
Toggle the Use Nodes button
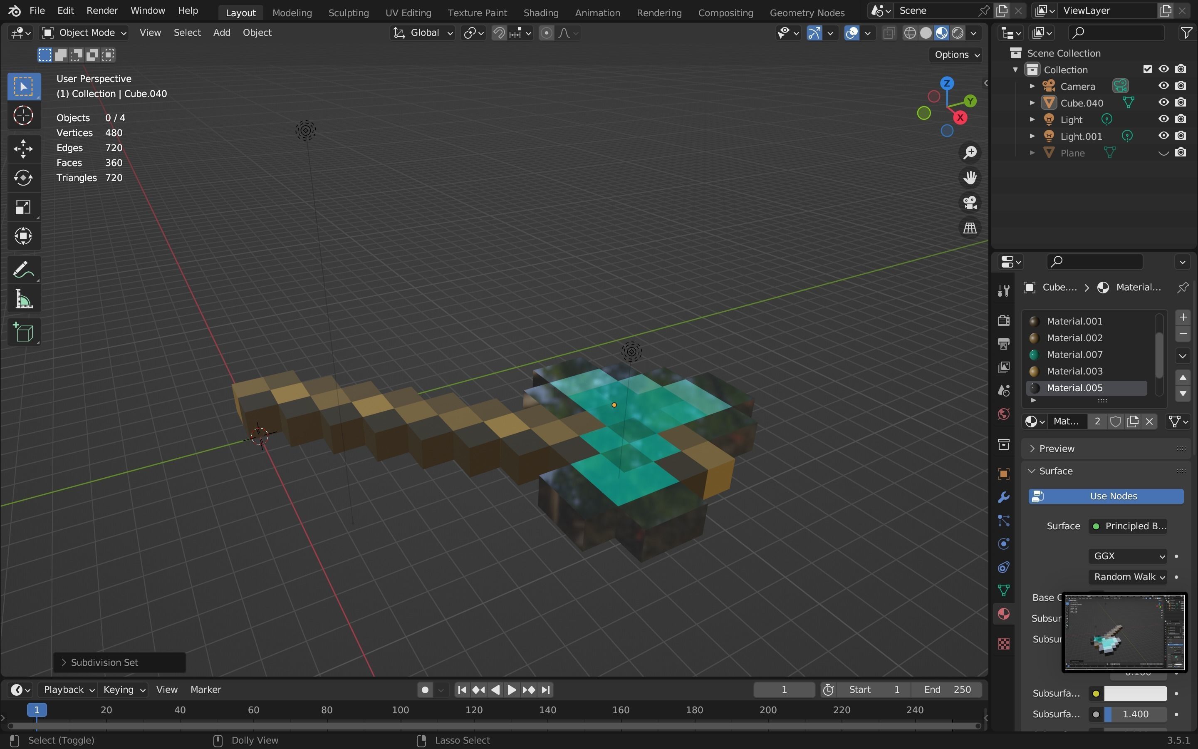coord(1106,496)
